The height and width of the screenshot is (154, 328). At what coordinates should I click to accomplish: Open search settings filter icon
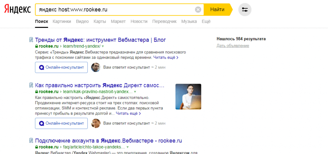[x=245, y=10]
